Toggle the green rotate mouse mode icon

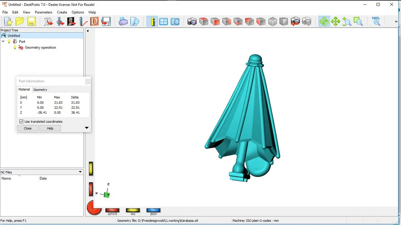[324, 21]
